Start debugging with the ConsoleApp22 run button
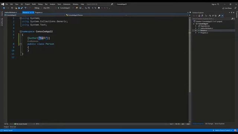The width and height of the screenshot is (238, 134). click(x=64, y=8)
